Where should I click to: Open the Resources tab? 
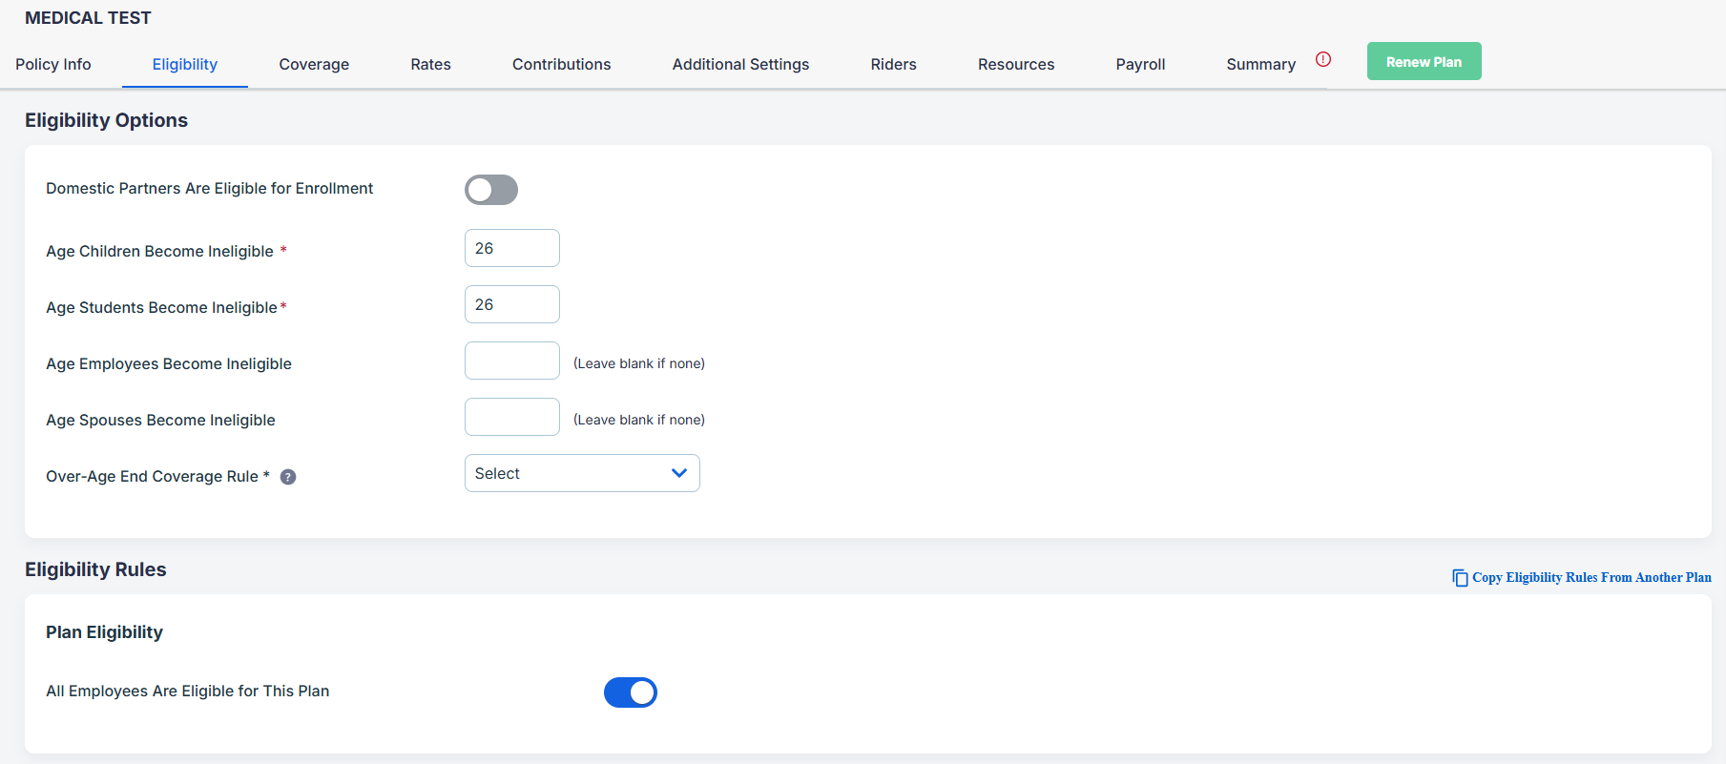(1016, 64)
